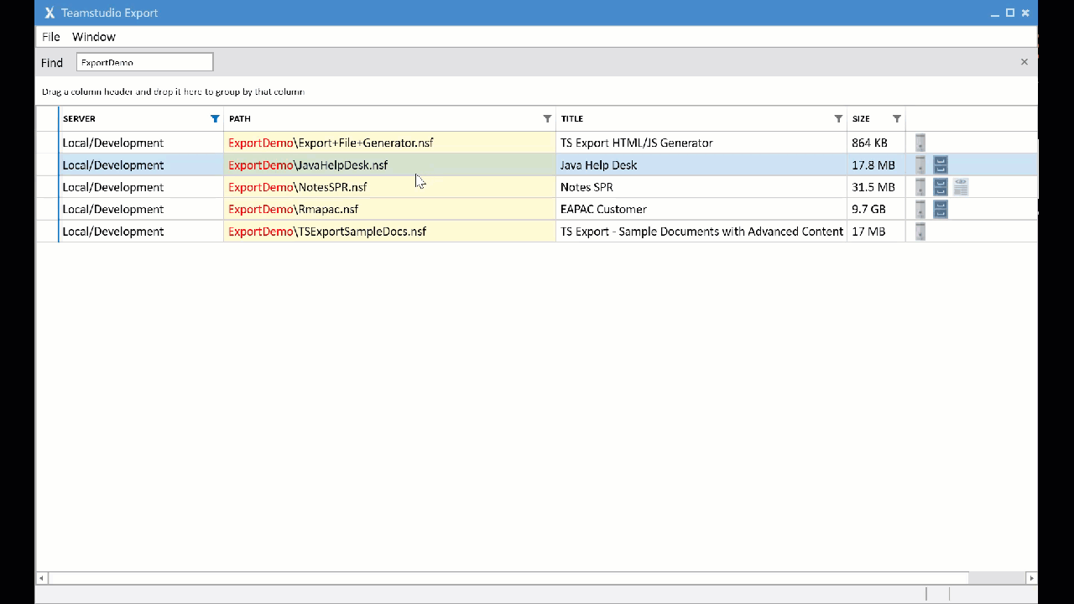Click the archive icon on the Rmapac.nsf row
This screenshot has width=1074, height=604.
pos(941,209)
